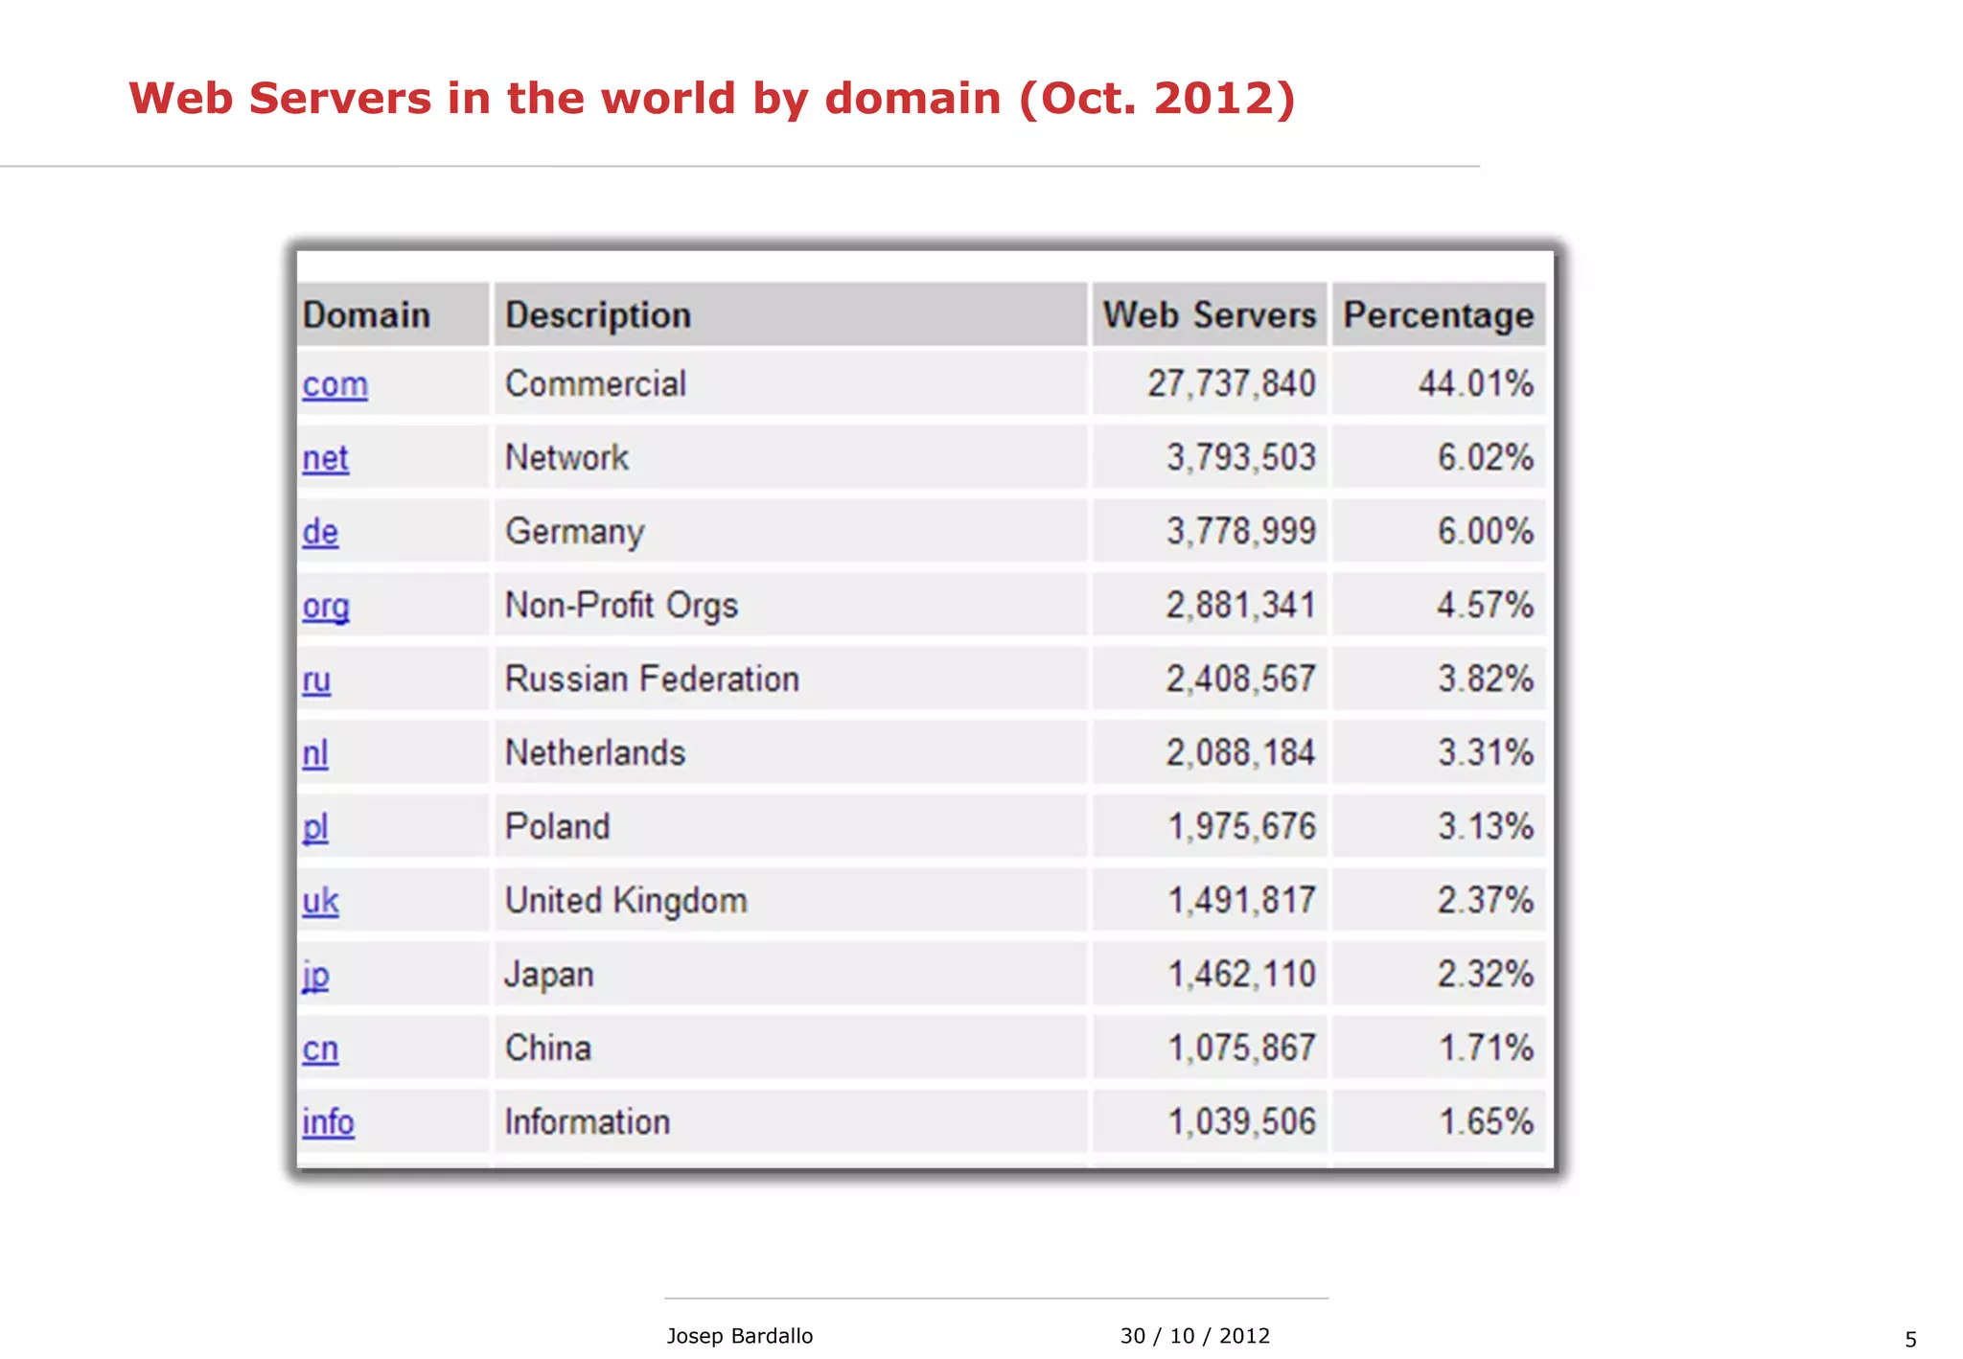Click the 1,075,867 web servers value
The image size is (1963, 1359).
[1241, 1048]
